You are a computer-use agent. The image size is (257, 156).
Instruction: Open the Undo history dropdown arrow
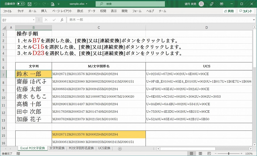(x=39, y=4)
